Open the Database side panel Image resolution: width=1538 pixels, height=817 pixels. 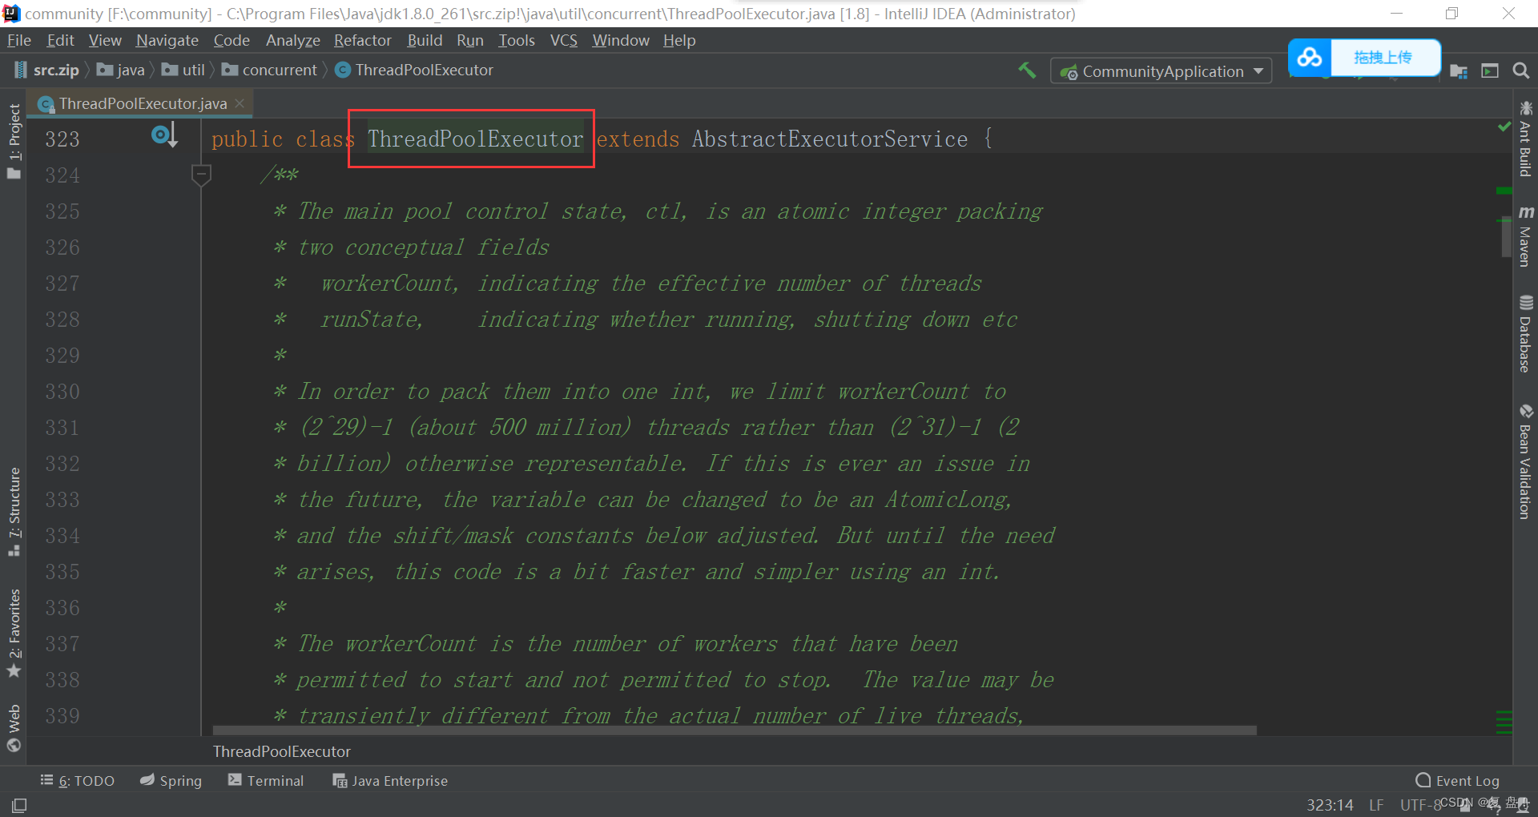click(x=1525, y=334)
